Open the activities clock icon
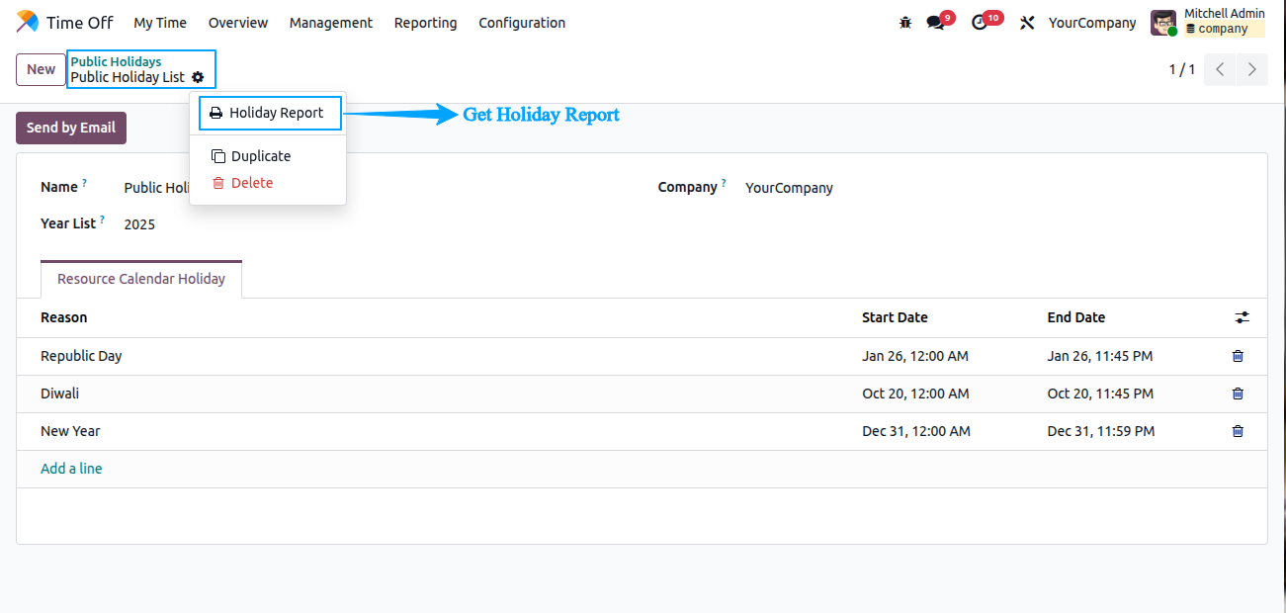Image resolution: width=1286 pixels, height=613 pixels. (980, 22)
